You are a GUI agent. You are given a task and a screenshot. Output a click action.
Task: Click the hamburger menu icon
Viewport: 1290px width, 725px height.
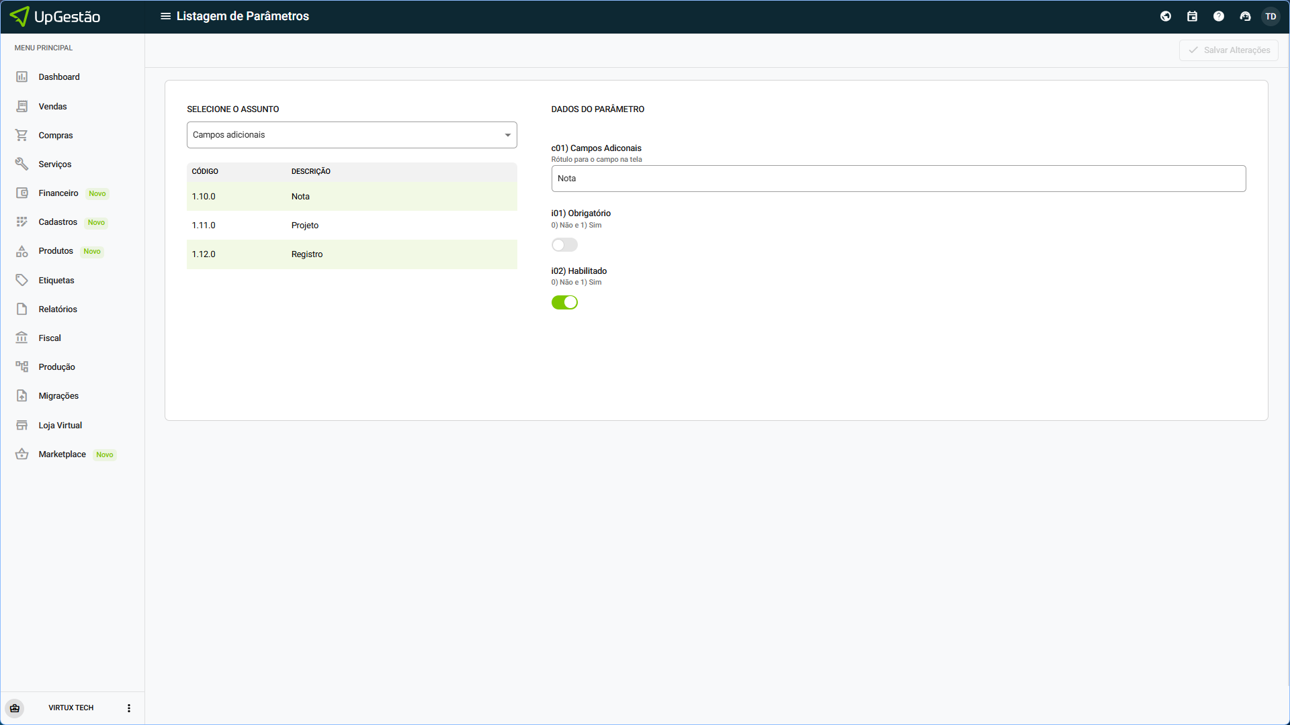[165, 16]
